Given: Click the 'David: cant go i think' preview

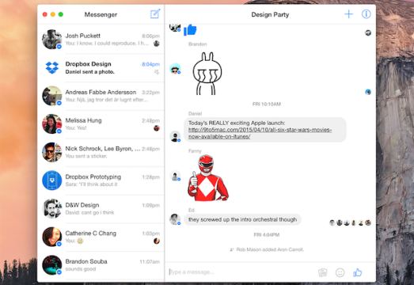Looking at the screenshot, I should click(x=89, y=213).
